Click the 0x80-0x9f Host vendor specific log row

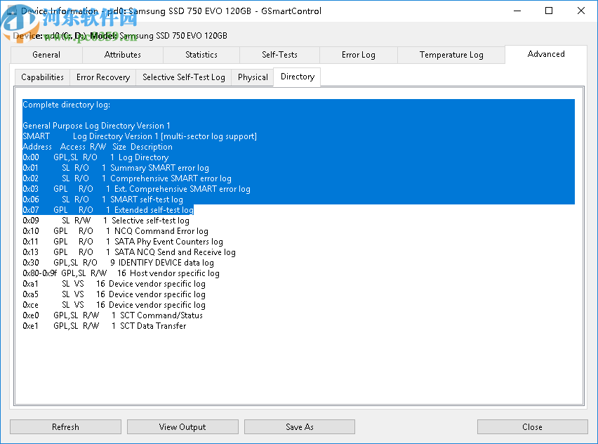pos(121,273)
